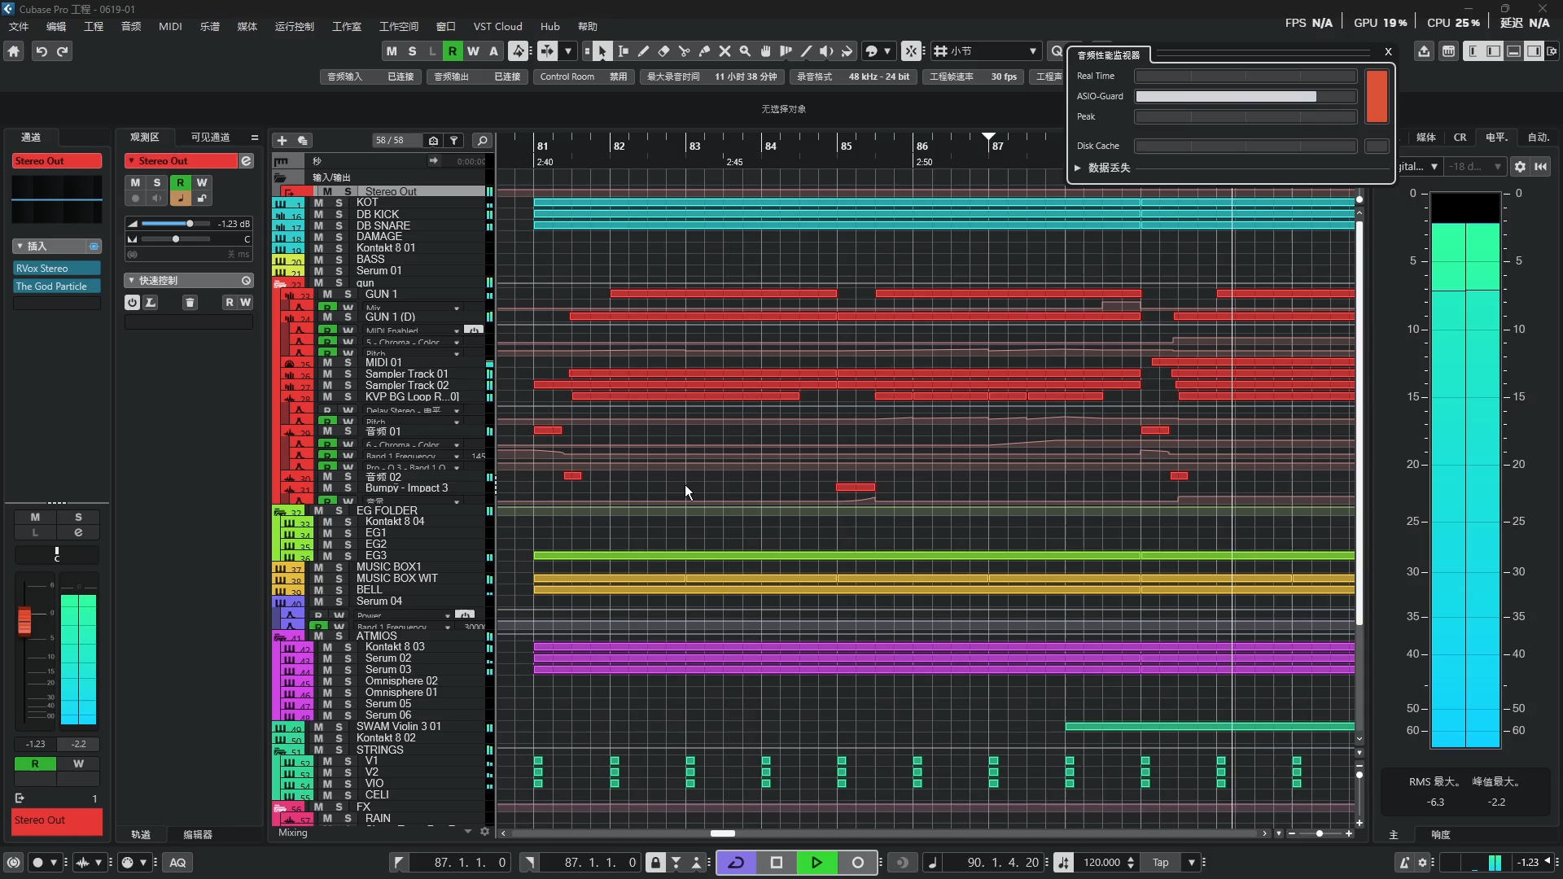Select the Line tool
The width and height of the screenshot is (1563, 879).
[x=806, y=51]
